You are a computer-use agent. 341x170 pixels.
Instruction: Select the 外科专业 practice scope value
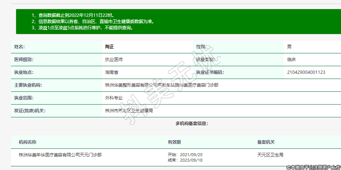click(114, 98)
